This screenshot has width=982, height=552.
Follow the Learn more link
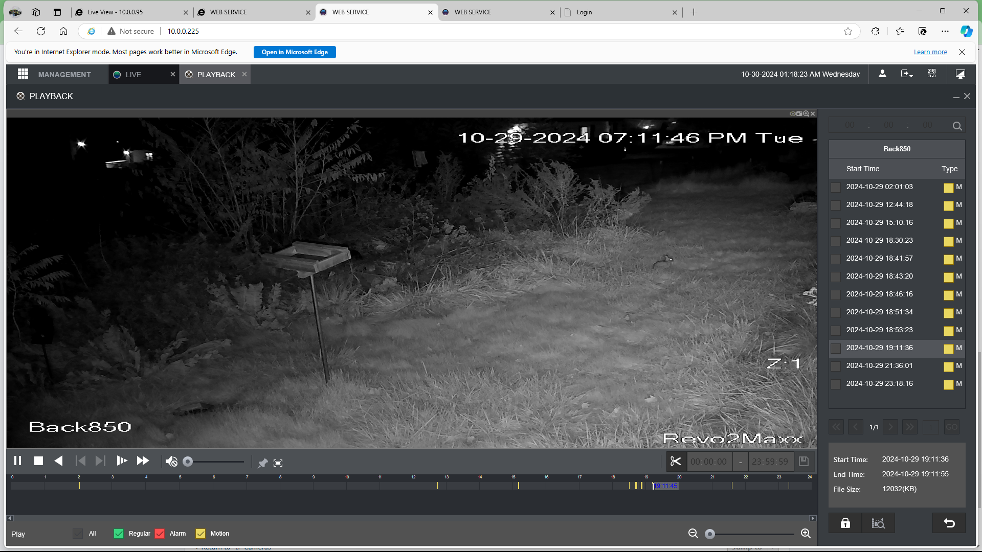(930, 52)
